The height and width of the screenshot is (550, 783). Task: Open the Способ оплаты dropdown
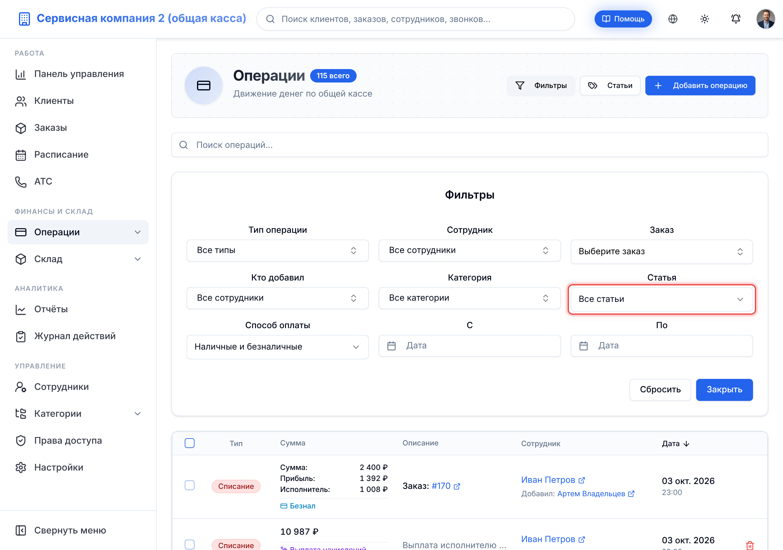point(277,346)
